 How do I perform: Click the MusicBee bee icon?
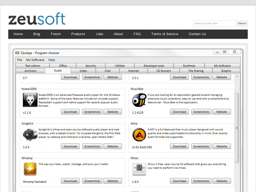click(x=139, y=100)
